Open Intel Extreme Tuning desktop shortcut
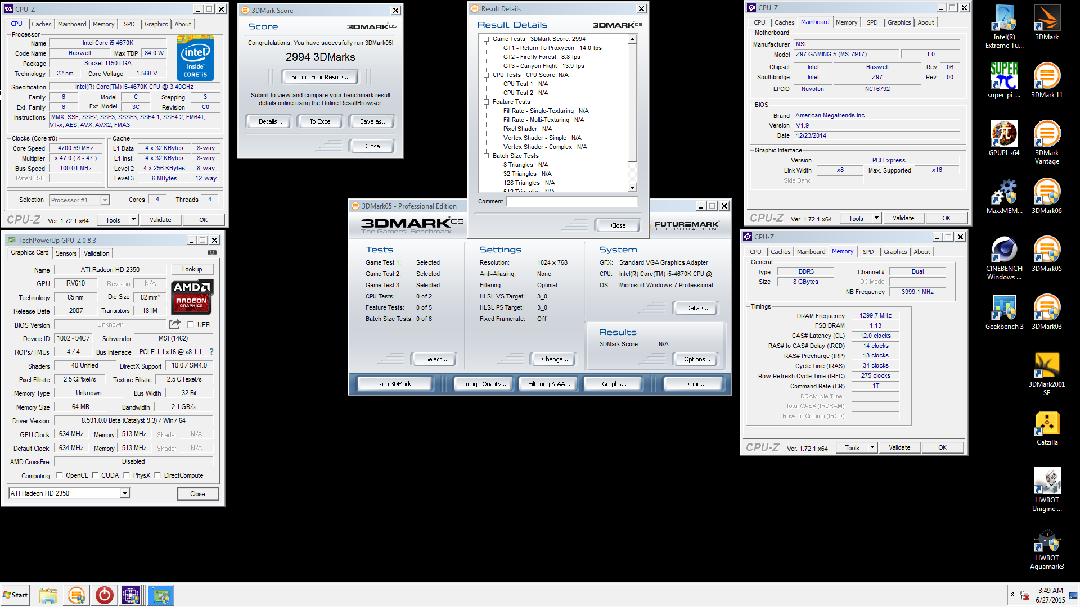The width and height of the screenshot is (1080, 607). click(x=1004, y=26)
